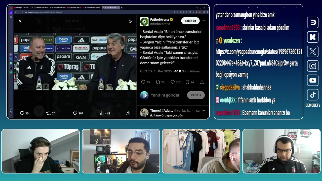Open Spotify in the browser sidebar
Image resolution: width=322 pixels, height=181 pixels.
click(x=11, y=72)
